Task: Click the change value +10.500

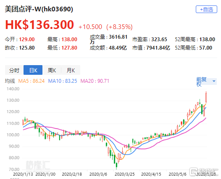Action: (x=90, y=27)
